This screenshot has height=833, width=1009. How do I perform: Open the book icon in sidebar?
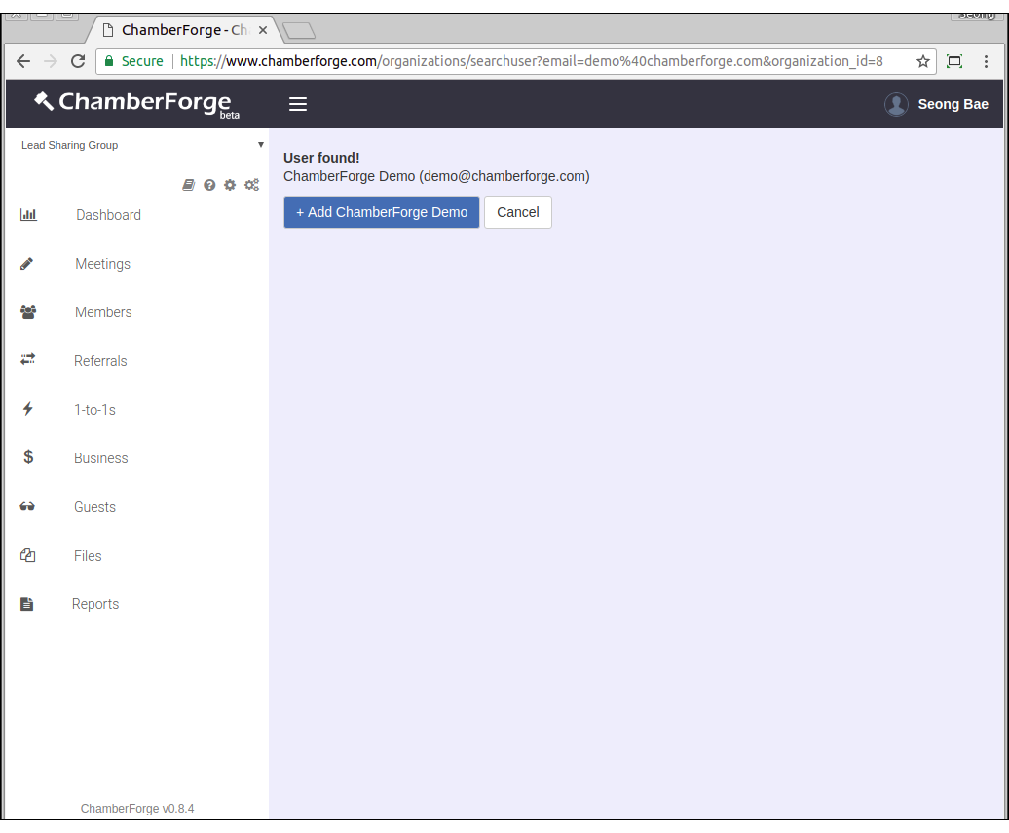pos(189,185)
